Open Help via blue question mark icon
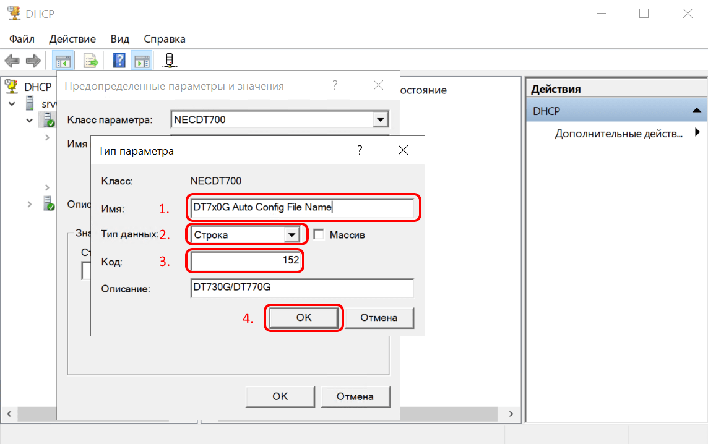This screenshot has width=708, height=444. point(119,61)
